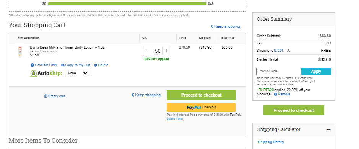Open the 97201 shipping zip link

(x=279, y=51)
